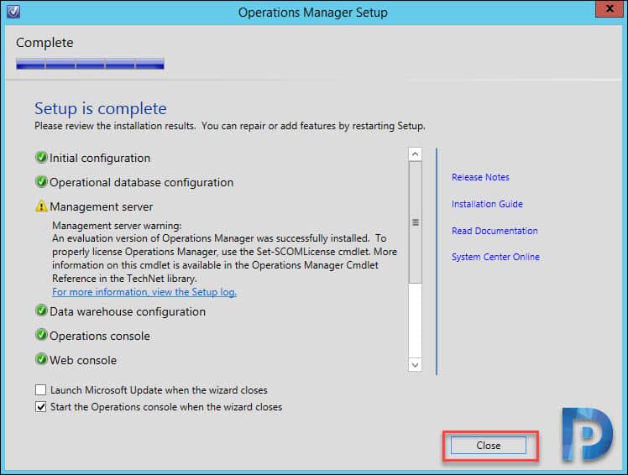Screen dimensions: 628x475
Task: Click the Operations Manager Setup title bar icon
Action: tap(13, 12)
